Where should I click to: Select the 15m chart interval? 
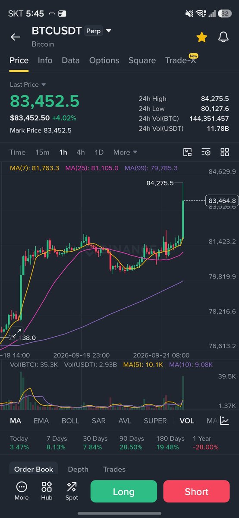point(42,152)
